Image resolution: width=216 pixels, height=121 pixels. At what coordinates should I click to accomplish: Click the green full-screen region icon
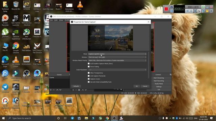[203, 7]
